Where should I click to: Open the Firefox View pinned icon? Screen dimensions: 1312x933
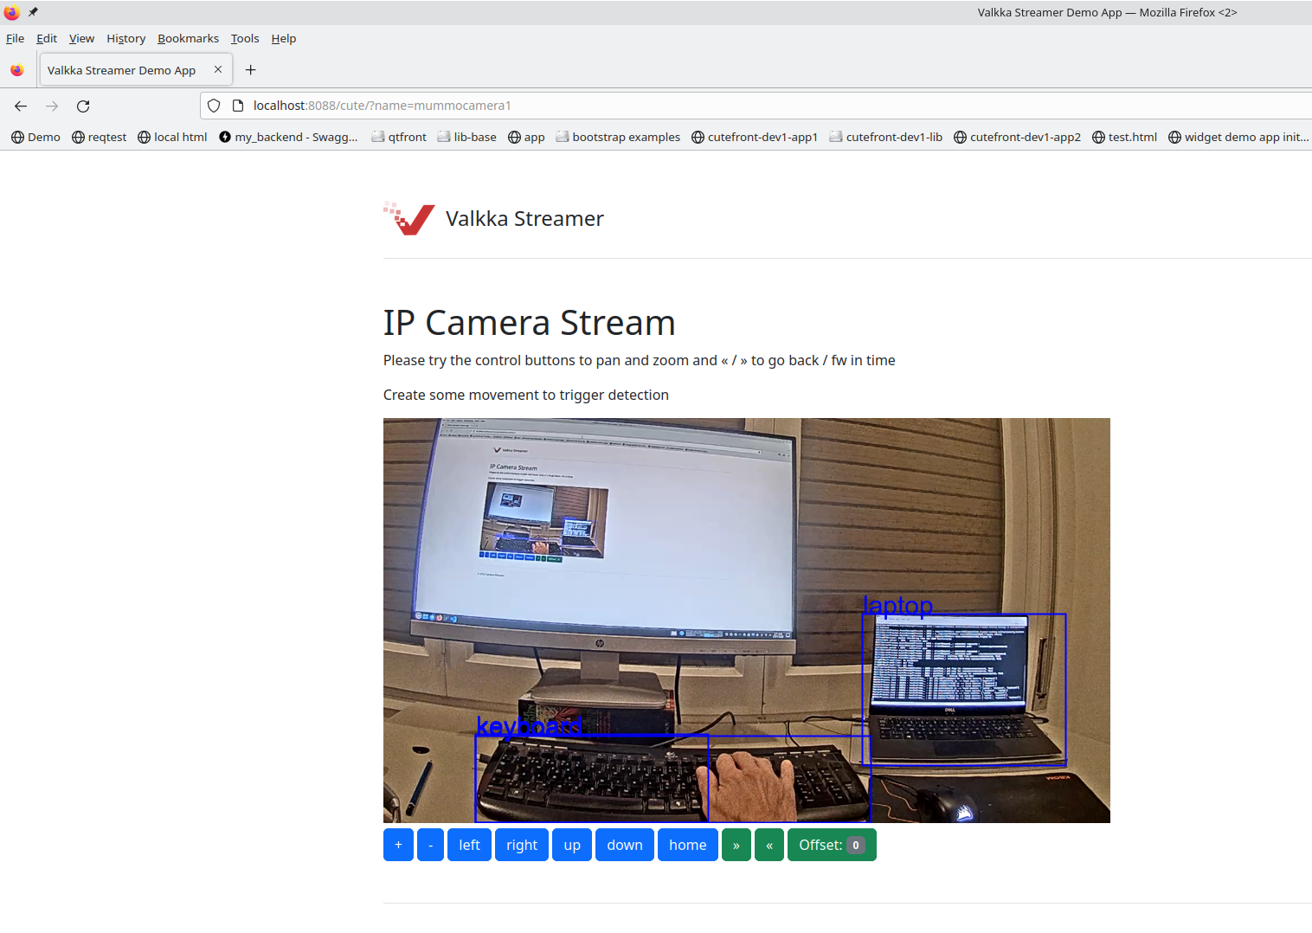(17, 70)
